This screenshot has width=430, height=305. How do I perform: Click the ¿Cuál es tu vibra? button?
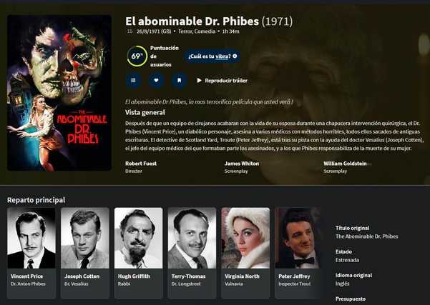point(212,56)
